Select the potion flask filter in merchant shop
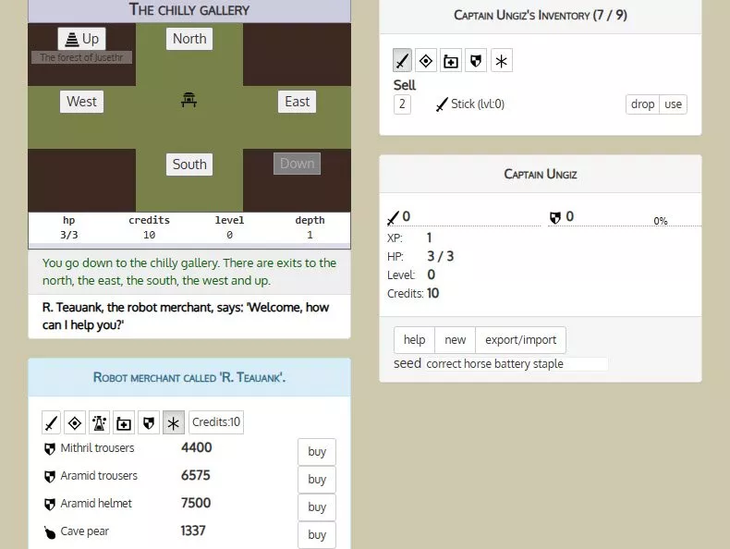 pyautogui.click(x=100, y=423)
